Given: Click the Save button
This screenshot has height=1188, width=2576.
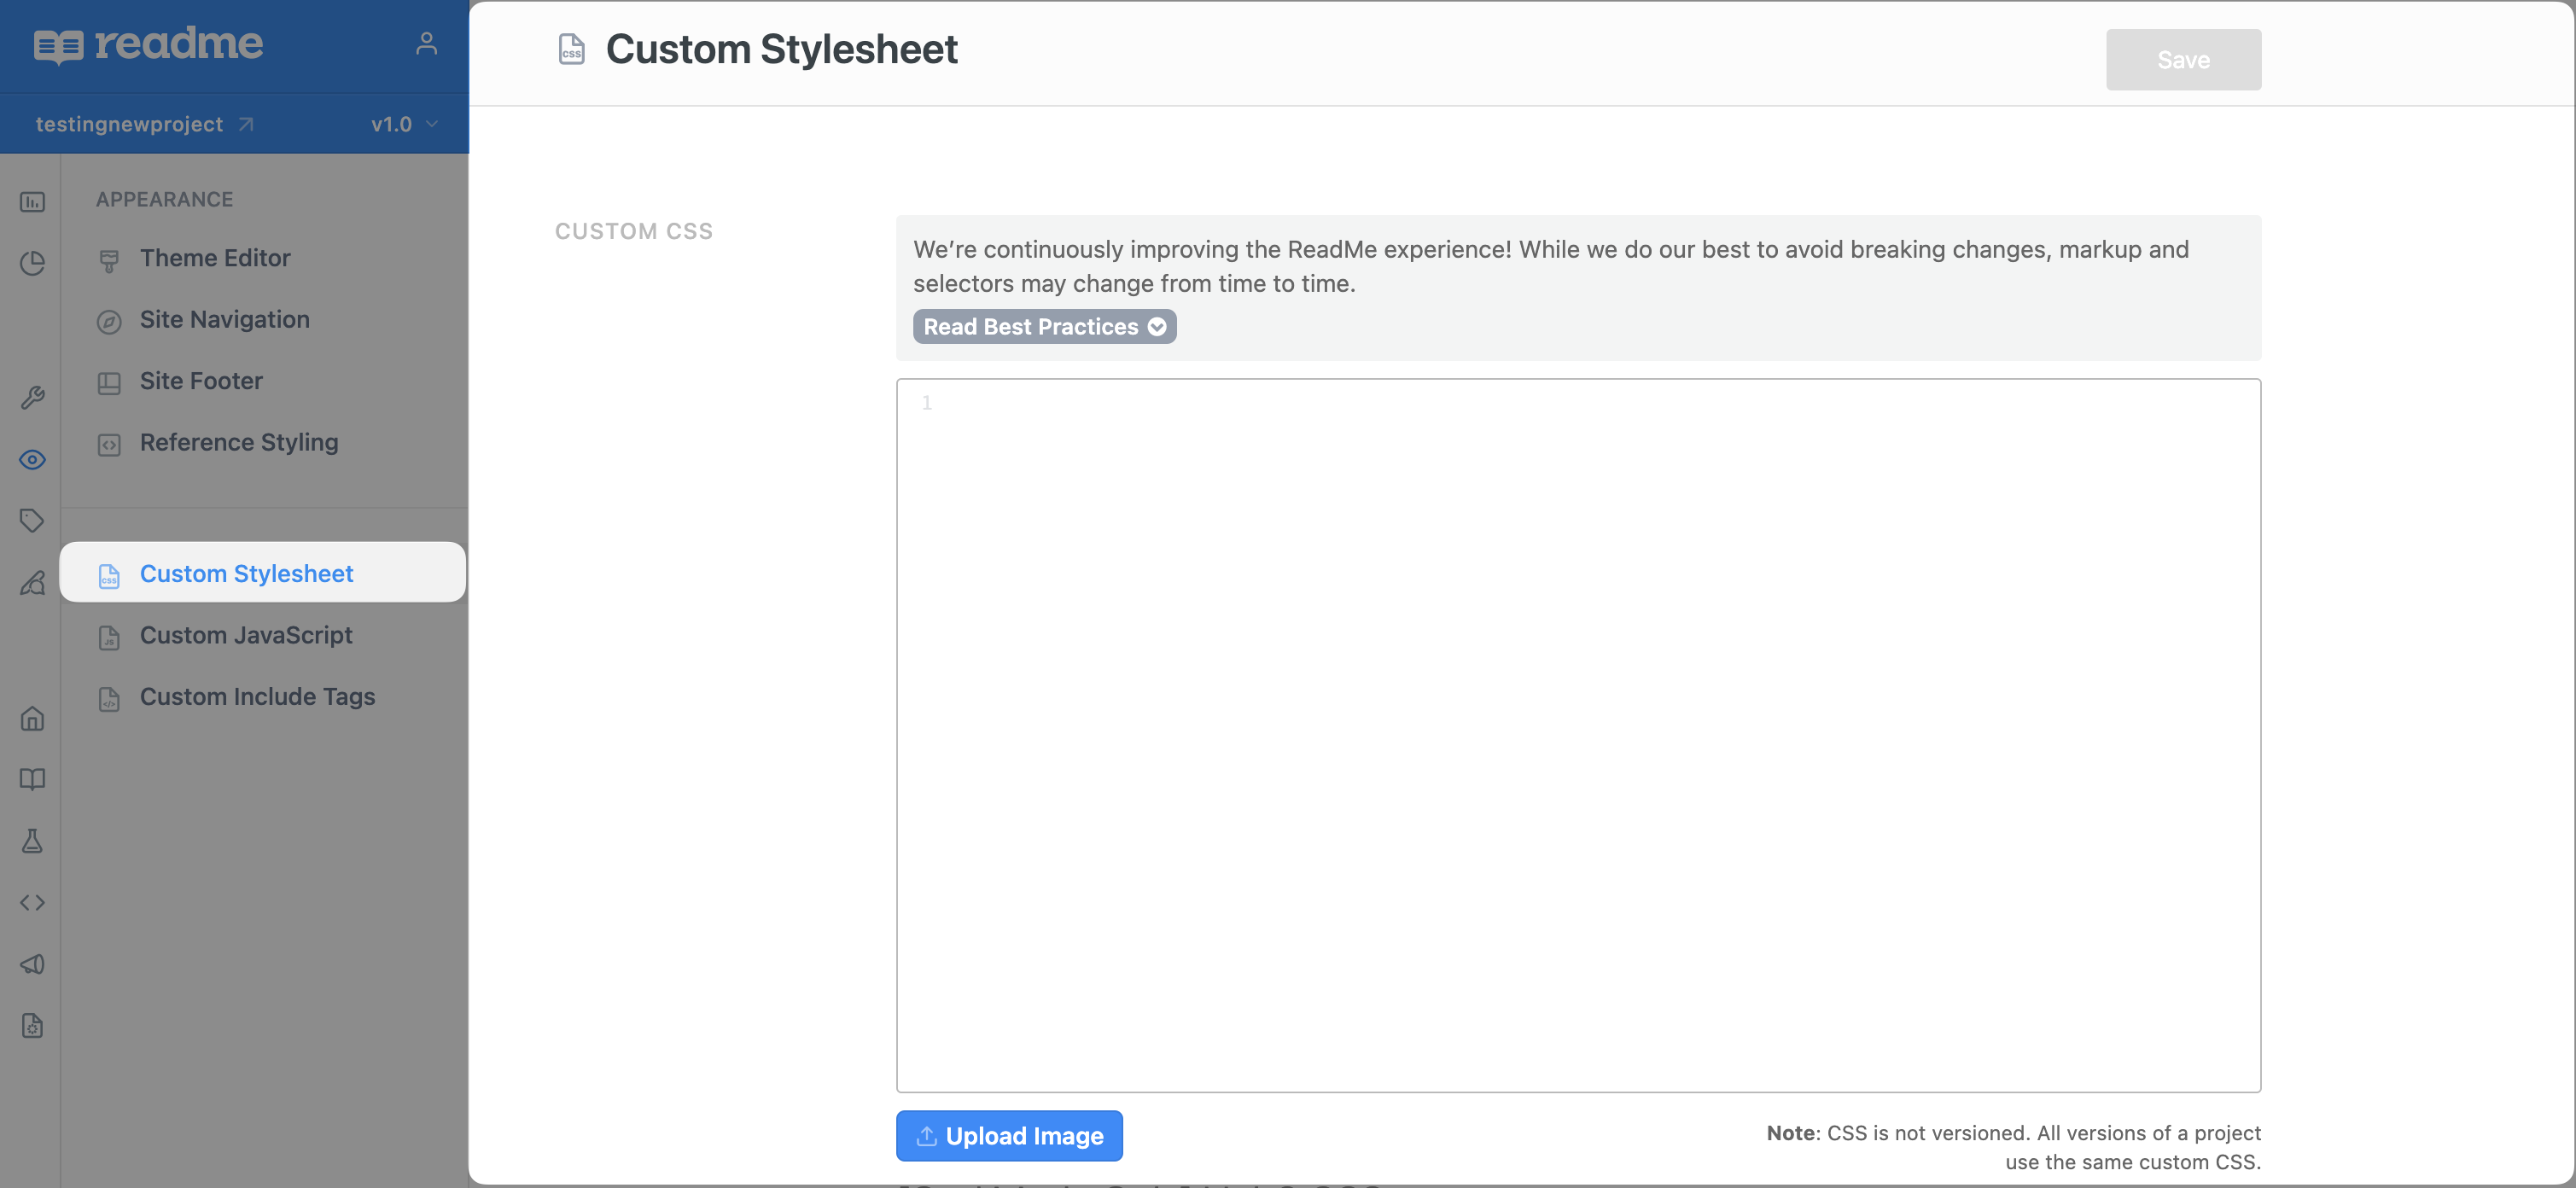Looking at the screenshot, I should tap(2182, 60).
